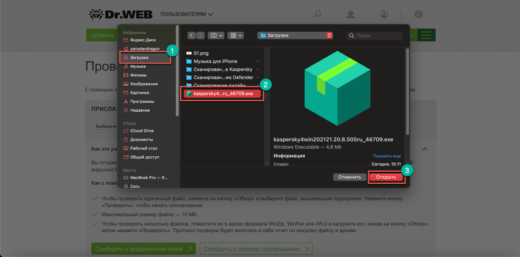Screen dimensions: 520x257
Task: Click Показать еще link in preview
Action: [x=387, y=156]
